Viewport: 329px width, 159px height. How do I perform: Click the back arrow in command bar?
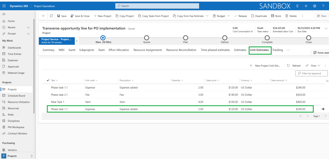click(x=44, y=16)
